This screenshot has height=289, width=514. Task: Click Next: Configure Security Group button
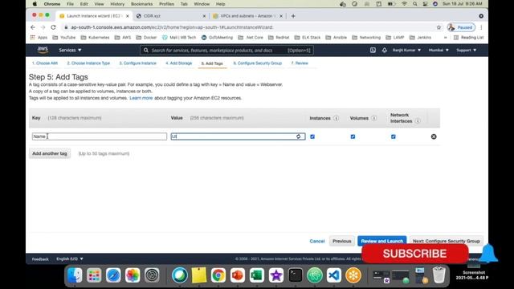pos(447,241)
